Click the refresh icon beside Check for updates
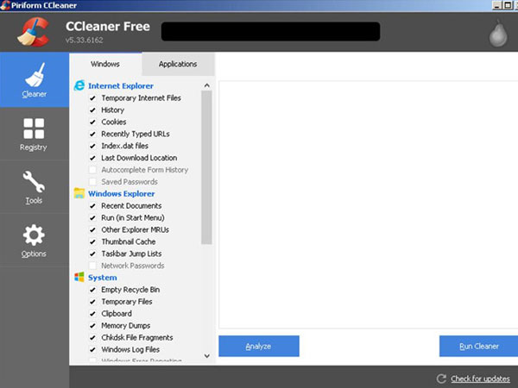The height and width of the screenshot is (388, 518). coord(441,379)
